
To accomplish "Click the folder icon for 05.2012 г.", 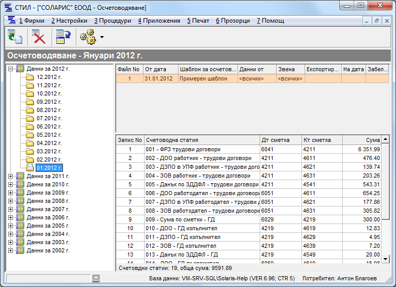I will [x=30, y=135].
